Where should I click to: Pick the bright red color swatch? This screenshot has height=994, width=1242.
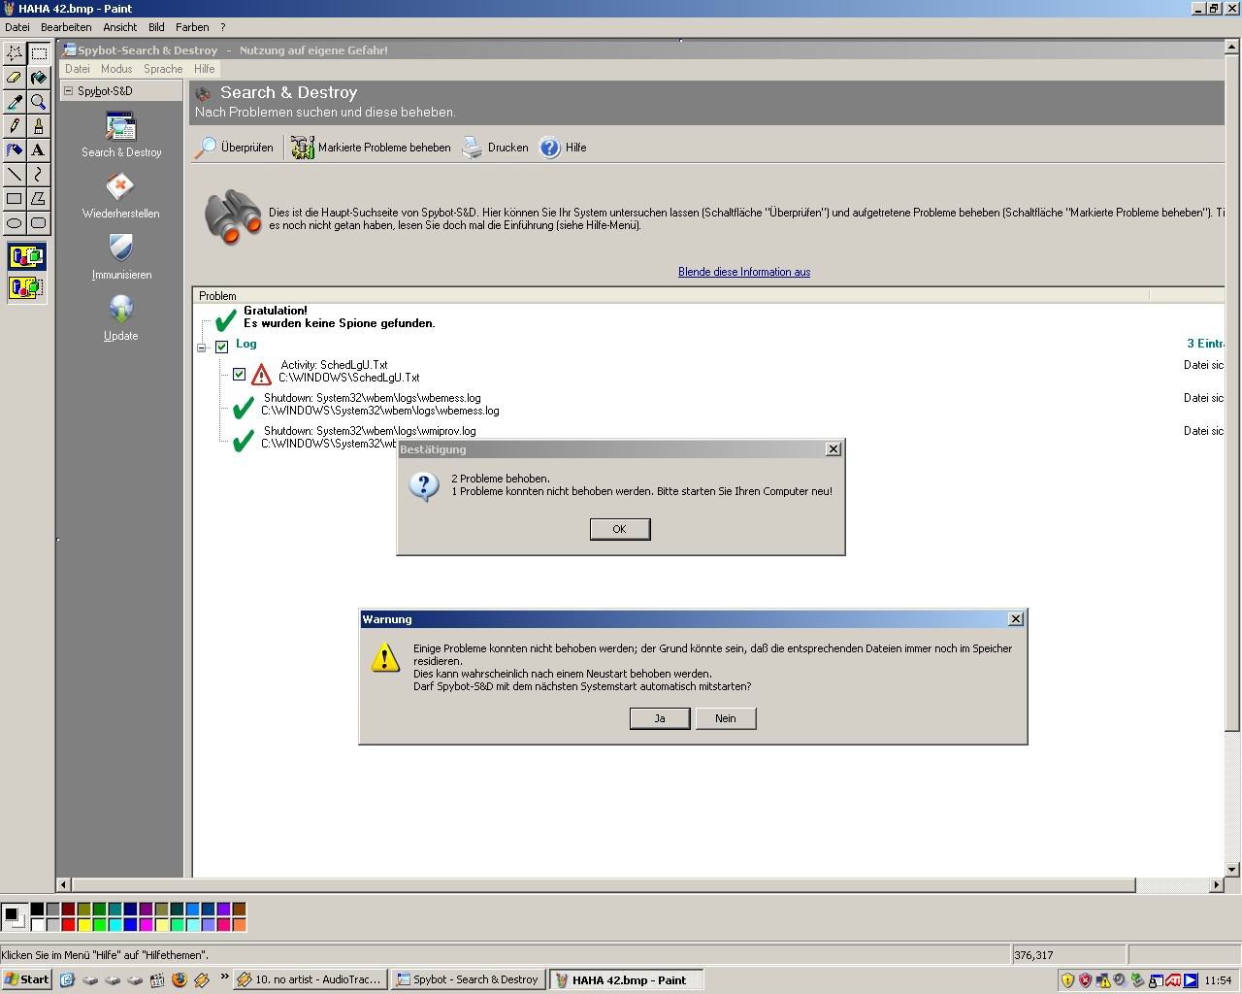click(x=68, y=925)
